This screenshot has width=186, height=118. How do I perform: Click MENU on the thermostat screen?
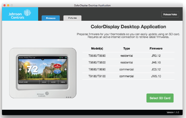63,82
